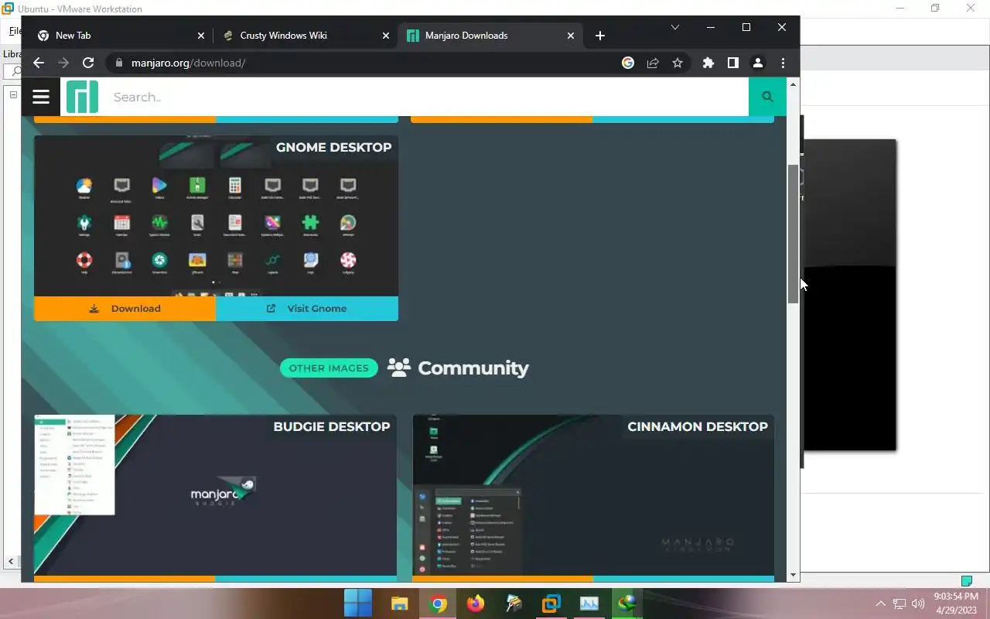990x619 pixels.
Task: Click the browser forward arrow
Action: [63, 63]
